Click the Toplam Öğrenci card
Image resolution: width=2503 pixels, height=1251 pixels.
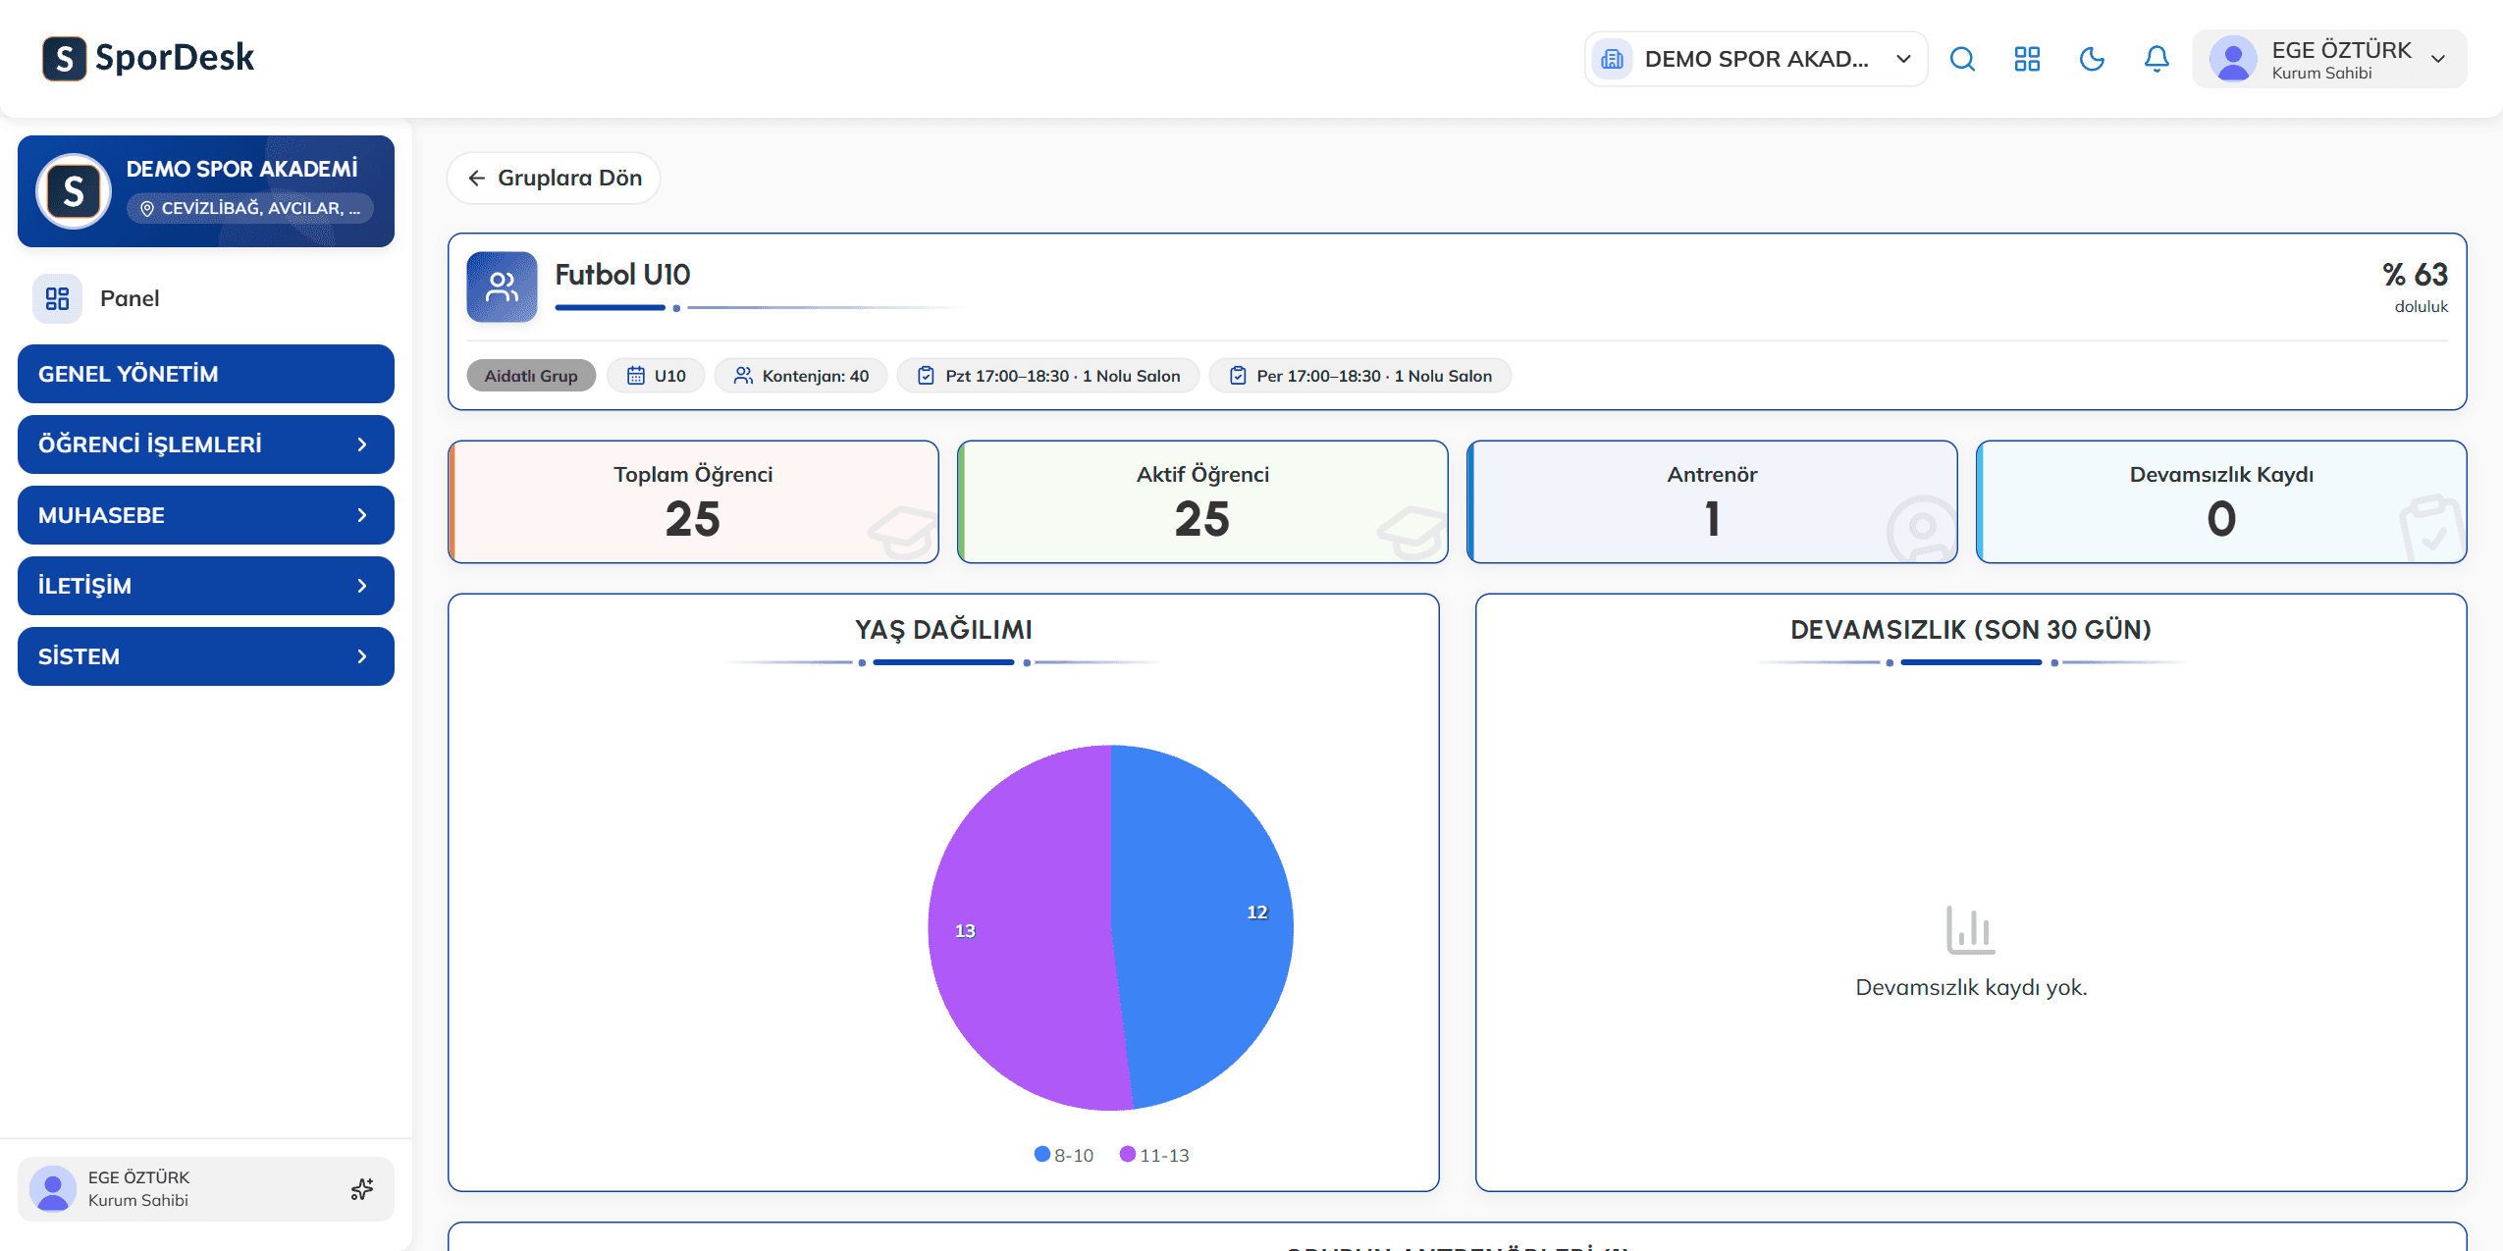(694, 501)
